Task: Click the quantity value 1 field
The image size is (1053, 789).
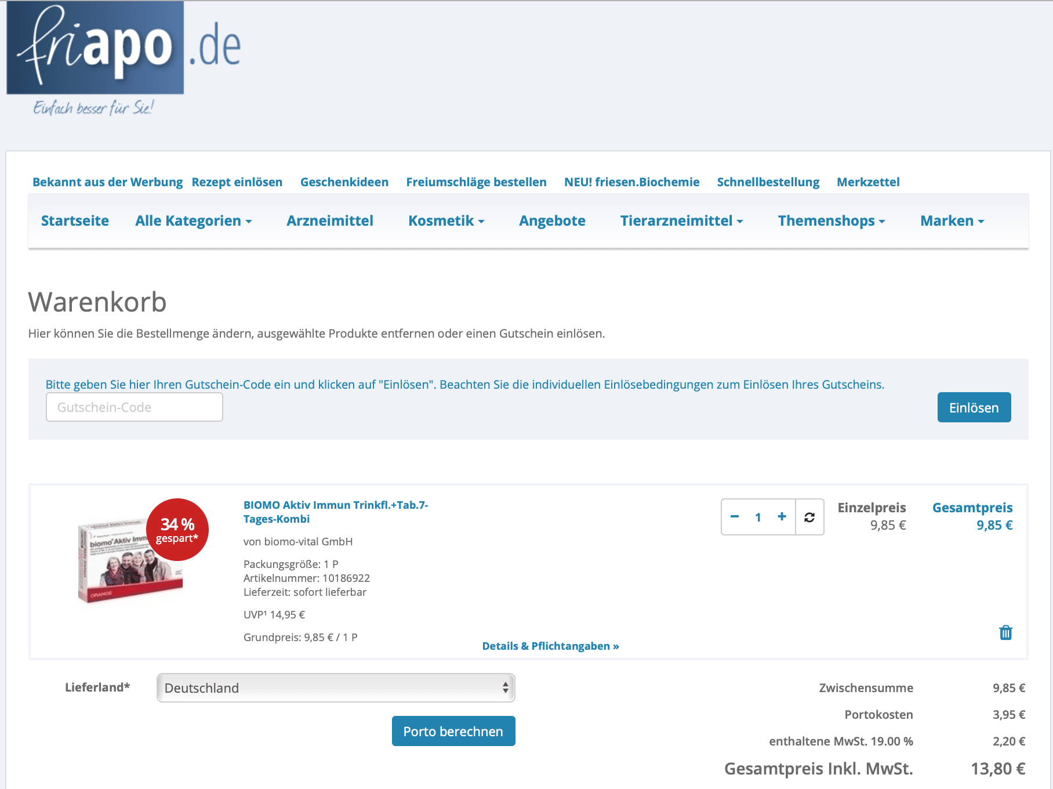Action: pos(758,517)
